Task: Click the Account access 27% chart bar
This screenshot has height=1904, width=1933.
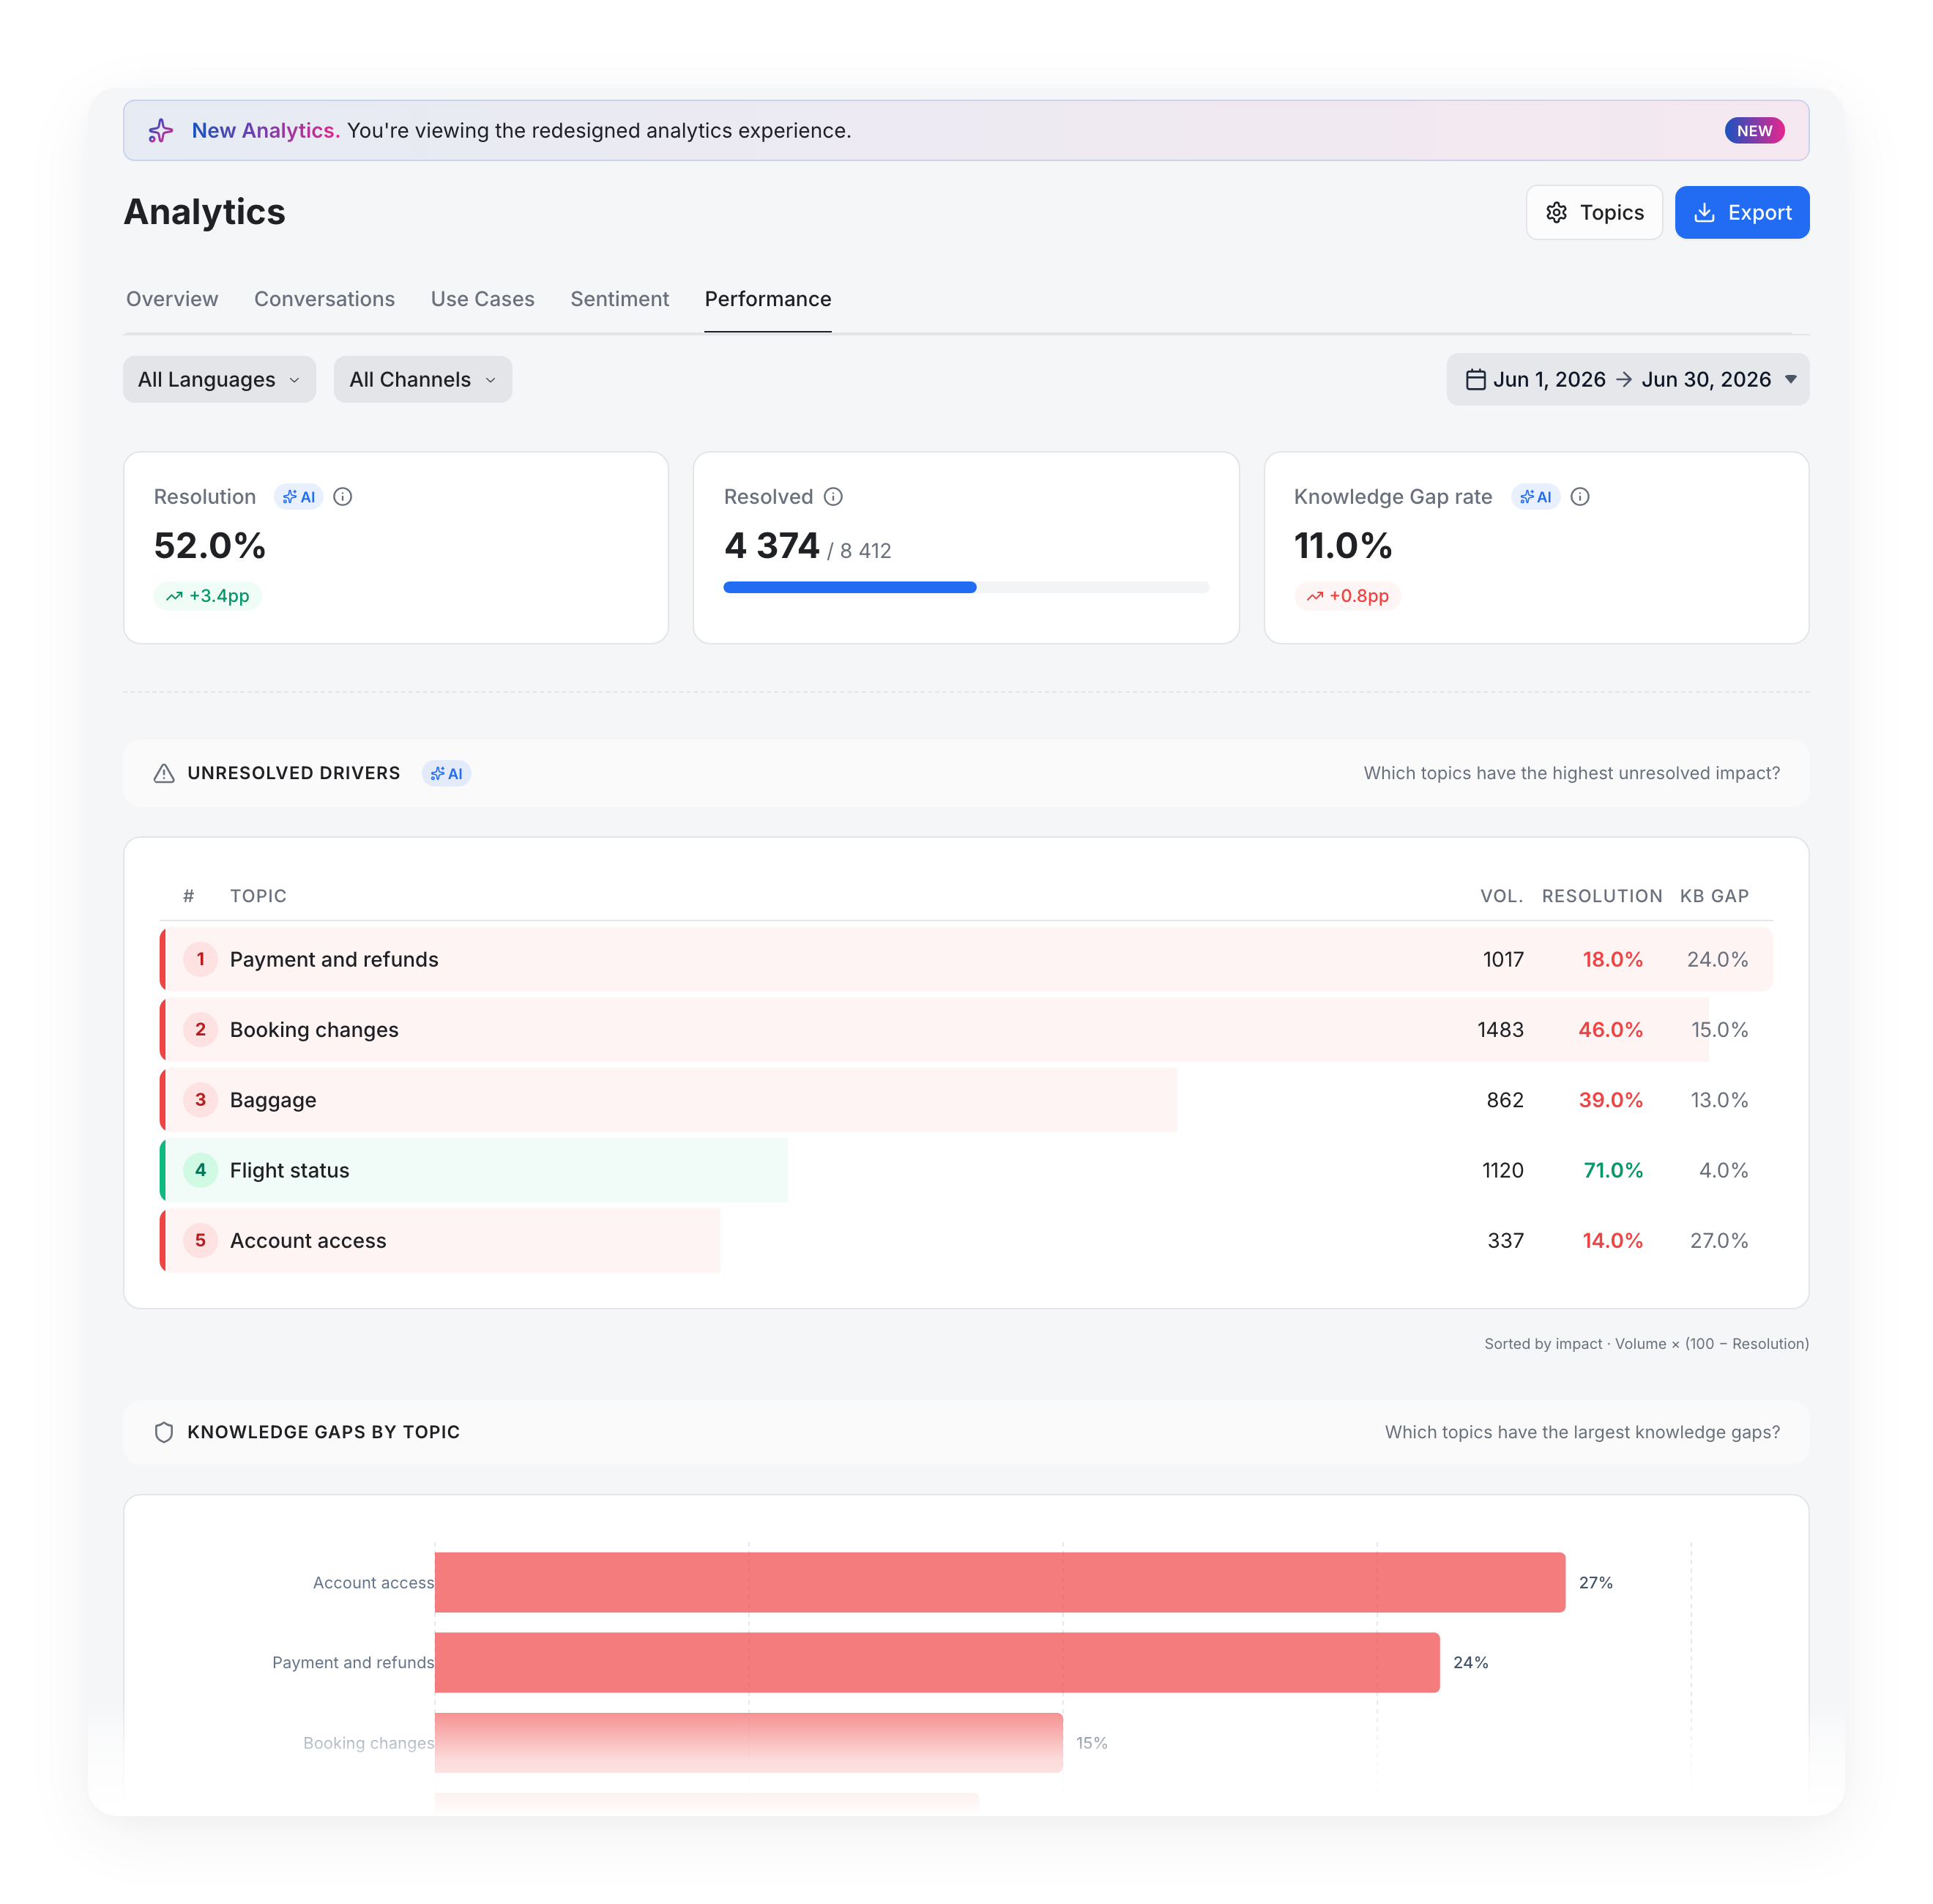Action: pyautogui.click(x=999, y=1582)
